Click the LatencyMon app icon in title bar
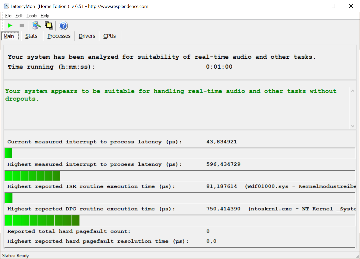The image size is (360, 259). point(6,6)
